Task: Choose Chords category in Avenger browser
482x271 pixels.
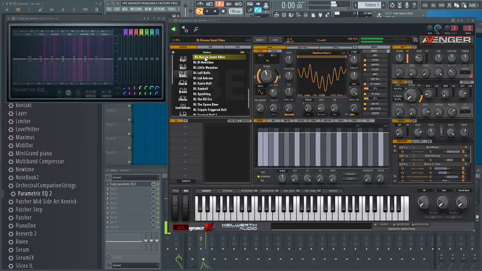Action: (x=183, y=84)
